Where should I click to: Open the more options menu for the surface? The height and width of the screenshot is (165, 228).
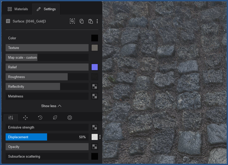pyautogui.click(x=97, y=21)
